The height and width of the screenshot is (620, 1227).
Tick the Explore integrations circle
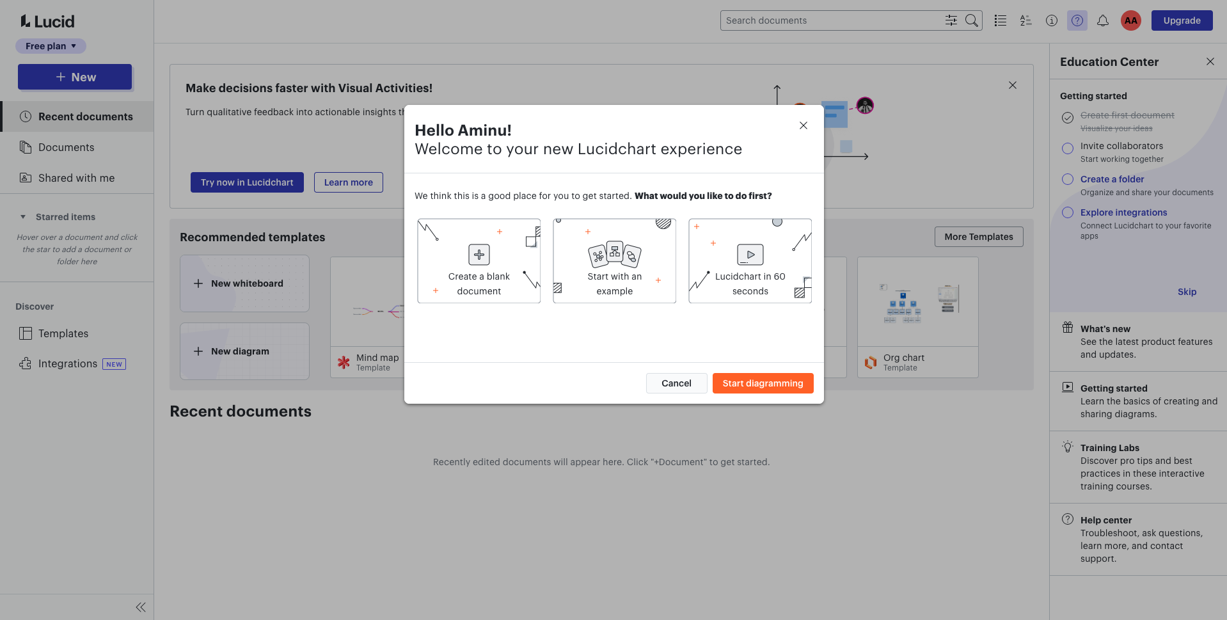click(1067, 212)
